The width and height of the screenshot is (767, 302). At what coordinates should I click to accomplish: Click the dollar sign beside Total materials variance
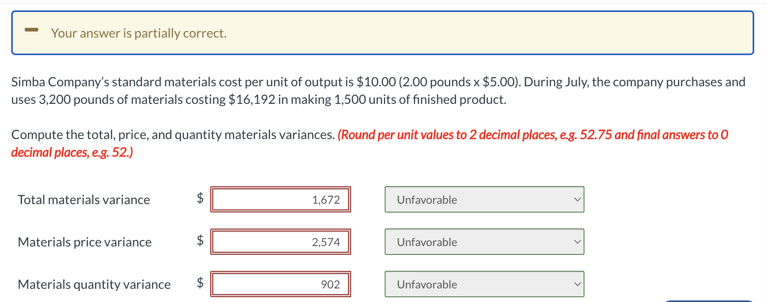(200, 199)
